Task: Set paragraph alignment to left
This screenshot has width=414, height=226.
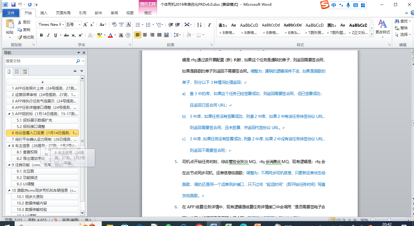Action: (138, 35)
